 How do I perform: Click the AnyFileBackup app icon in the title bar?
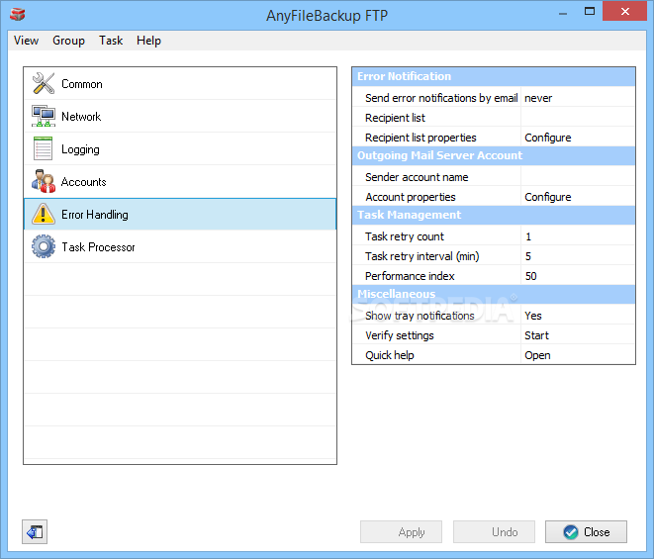click(x=18, y=15)
